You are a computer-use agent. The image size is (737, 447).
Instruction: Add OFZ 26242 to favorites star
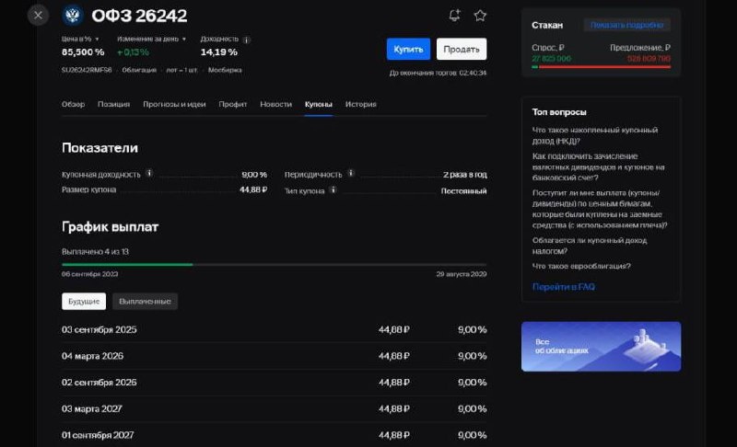pyautogui.click(x=480, y=16)
